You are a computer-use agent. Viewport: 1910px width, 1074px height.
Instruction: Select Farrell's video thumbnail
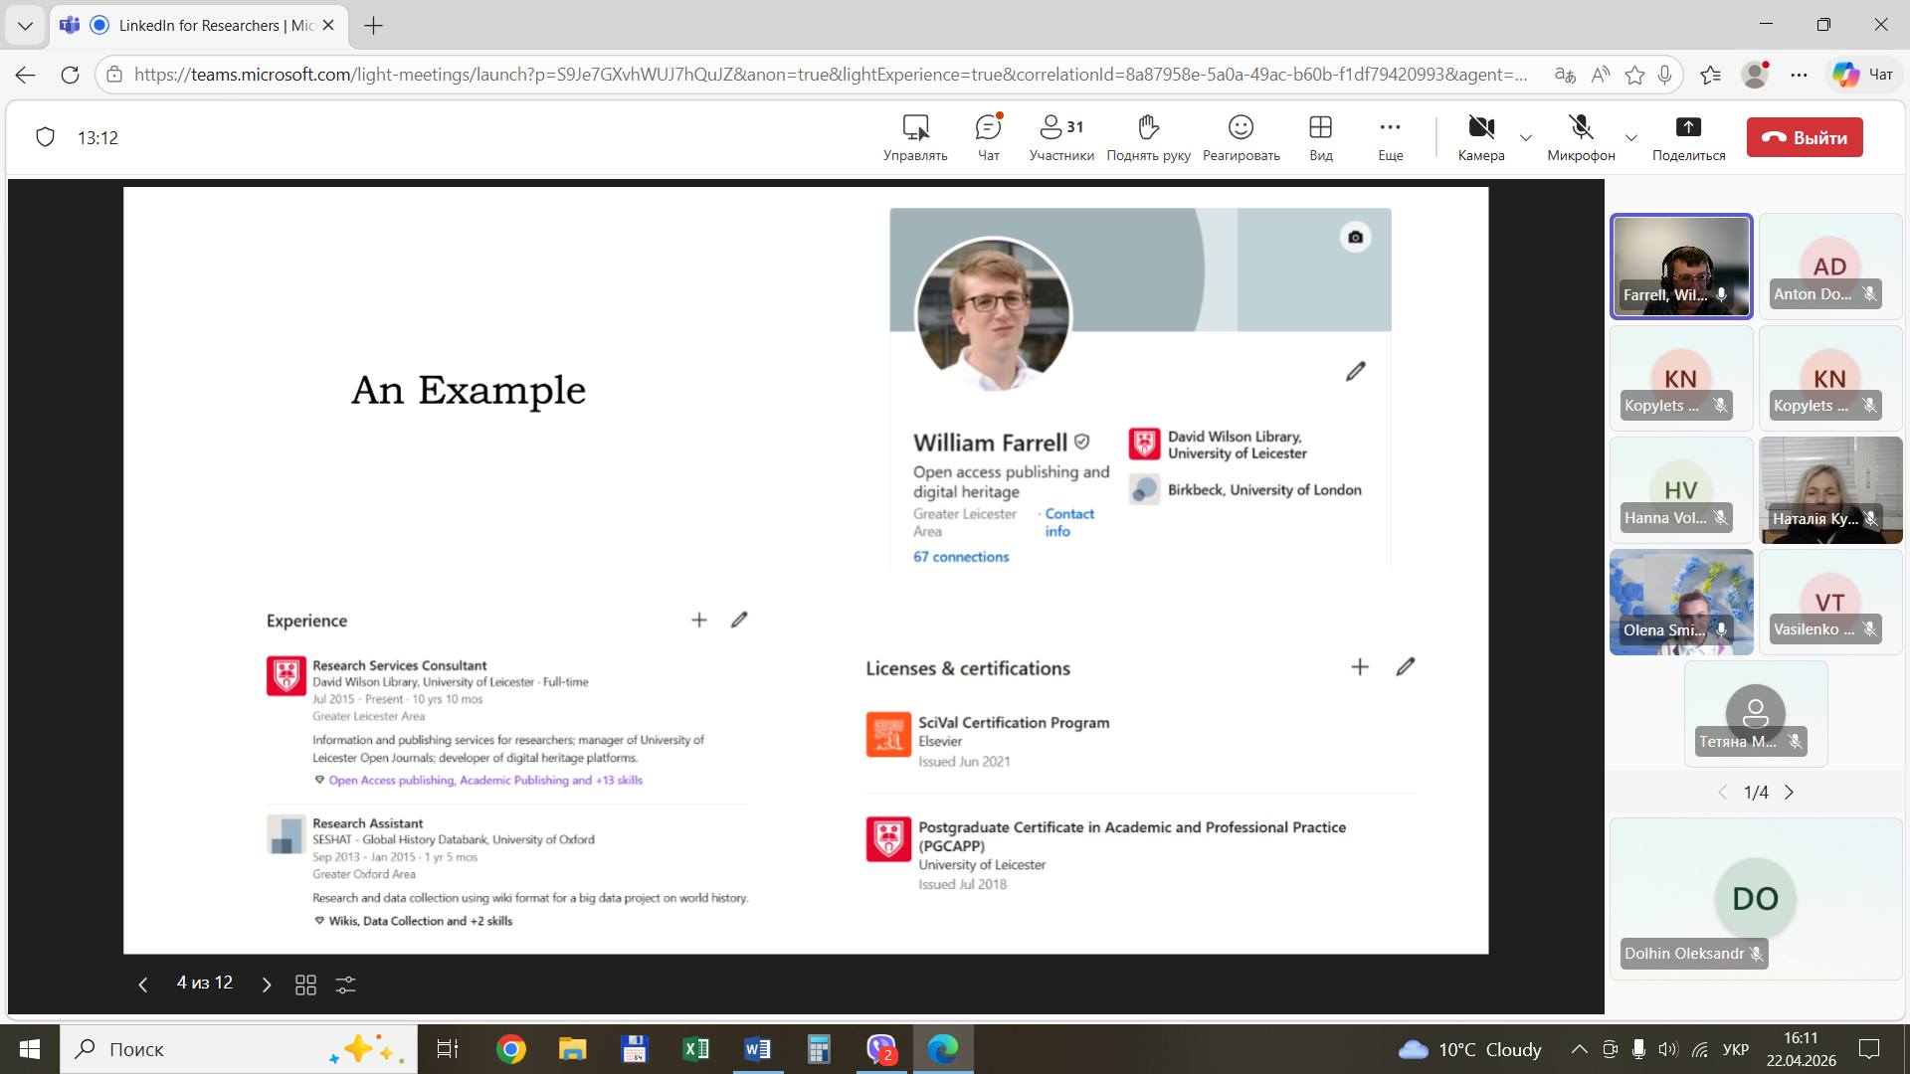click(x=1681, y=267)
